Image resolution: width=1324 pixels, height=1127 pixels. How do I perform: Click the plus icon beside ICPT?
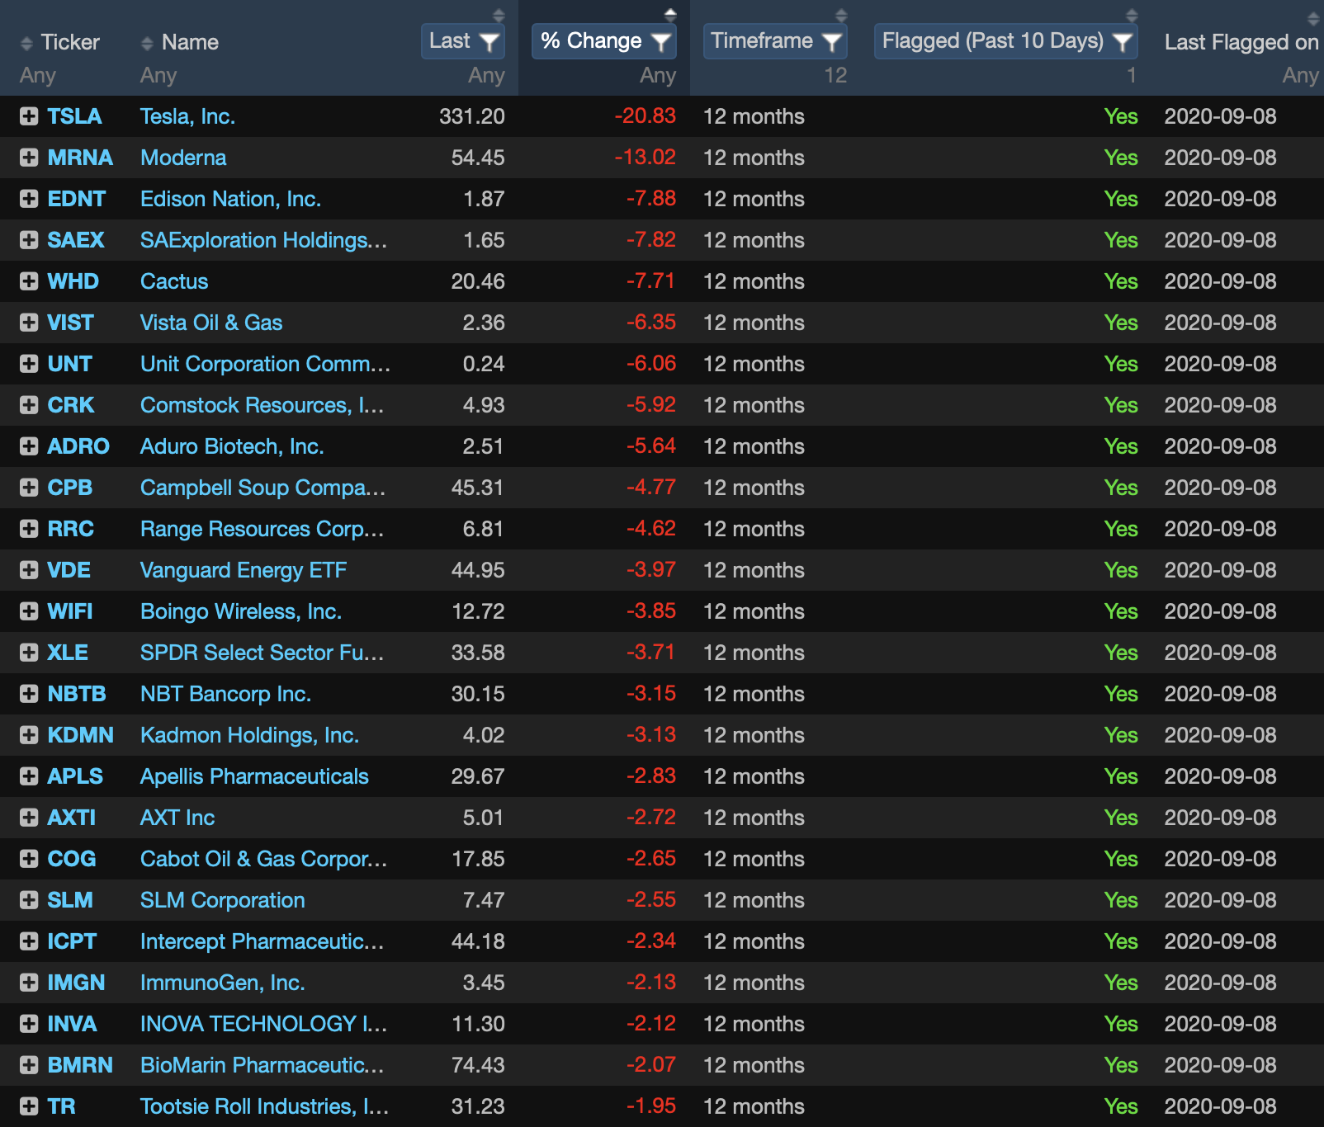(x=29, y=941)
